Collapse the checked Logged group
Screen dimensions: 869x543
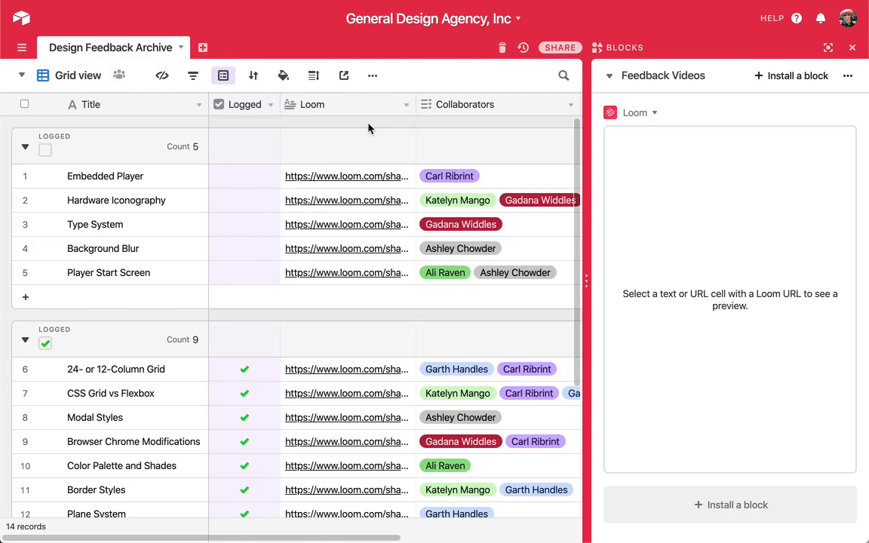coord(25,339)
